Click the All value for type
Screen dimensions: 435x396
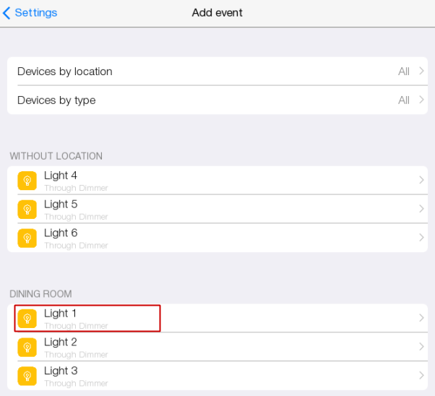(x=404, y=100)
